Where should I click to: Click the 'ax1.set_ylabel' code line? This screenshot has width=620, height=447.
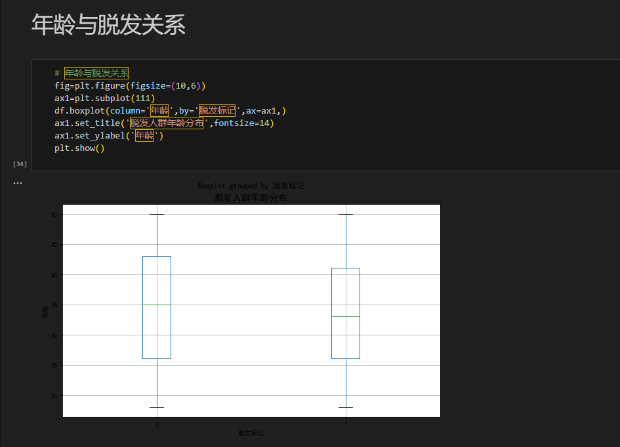[x=109, y=136]
